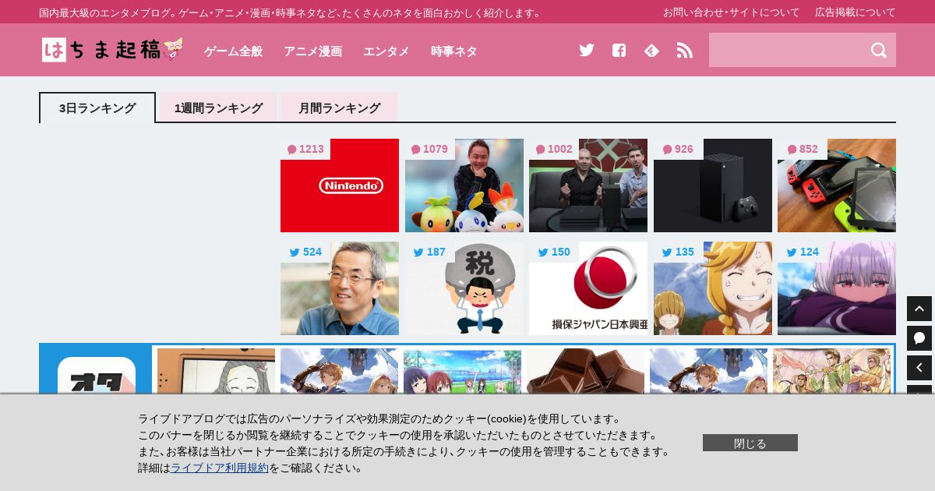935x491 pixels.
Task: Switch to 月間ランキング tab
Action: (339, 108)
